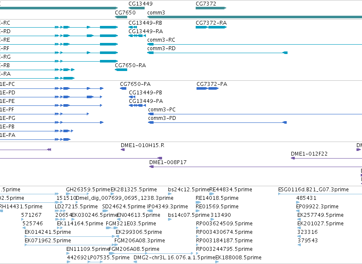Click EST GH26359.5prime
This screenshot has width=362, height=264.
point(88,190)
